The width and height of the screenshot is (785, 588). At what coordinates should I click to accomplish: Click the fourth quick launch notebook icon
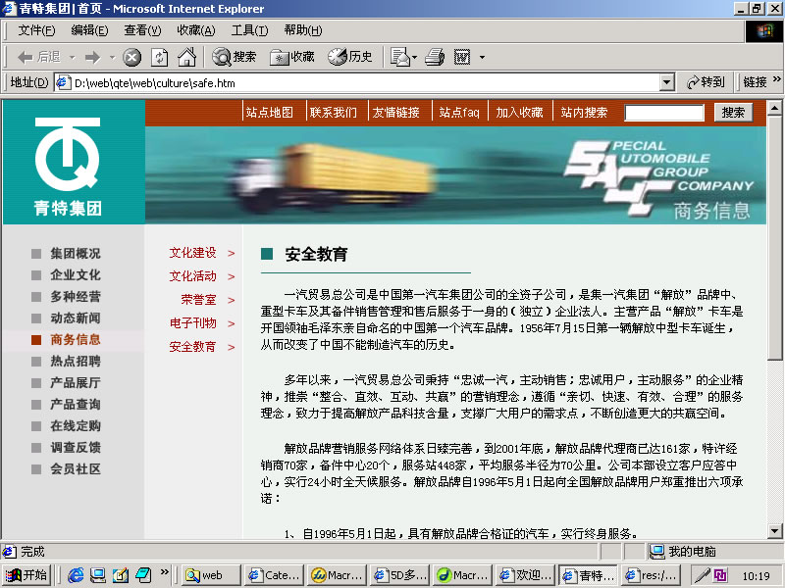point(143,575)
